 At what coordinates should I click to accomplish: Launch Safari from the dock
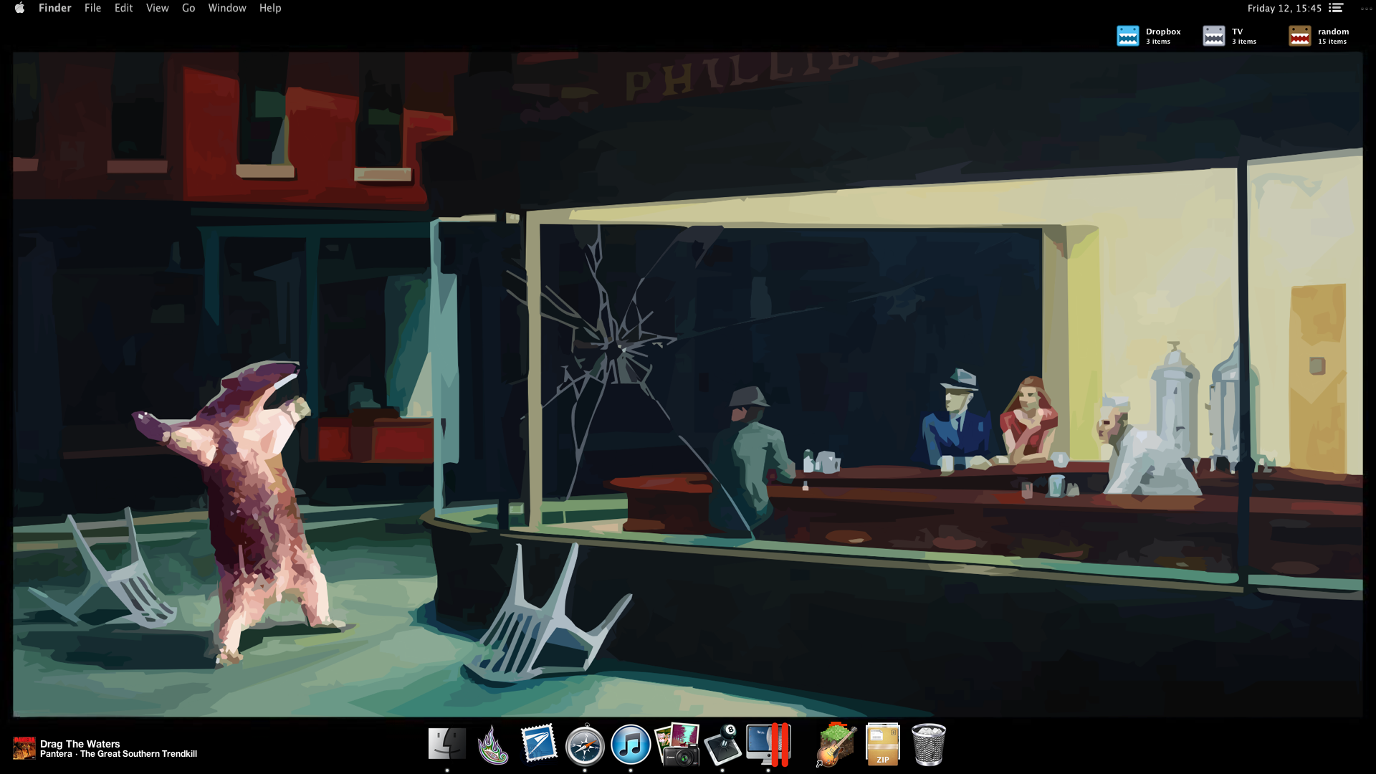coord(585,745)
